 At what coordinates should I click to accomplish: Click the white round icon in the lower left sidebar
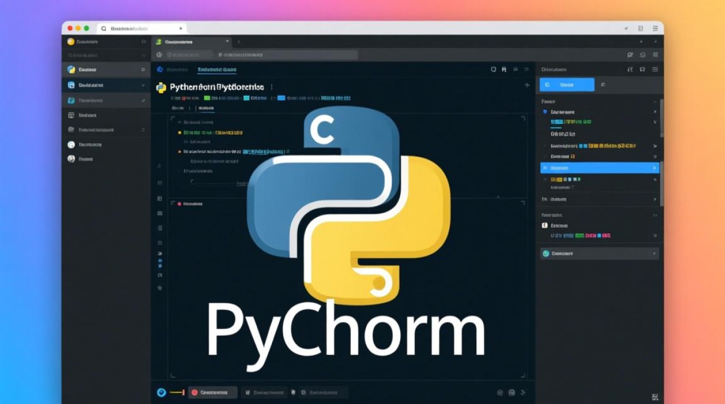(71, 144)
